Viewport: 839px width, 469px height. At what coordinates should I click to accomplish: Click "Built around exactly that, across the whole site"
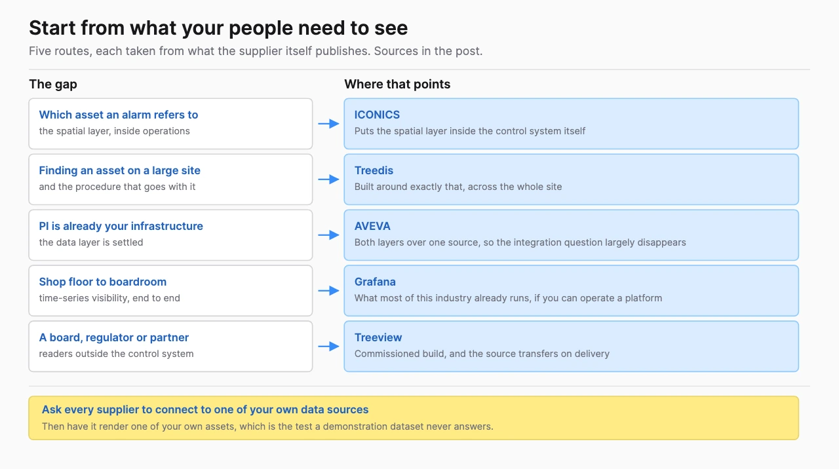[x=458, y=187]
